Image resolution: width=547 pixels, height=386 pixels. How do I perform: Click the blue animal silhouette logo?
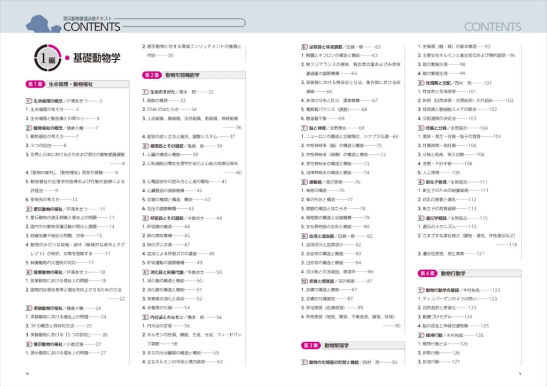pos(42,23)
